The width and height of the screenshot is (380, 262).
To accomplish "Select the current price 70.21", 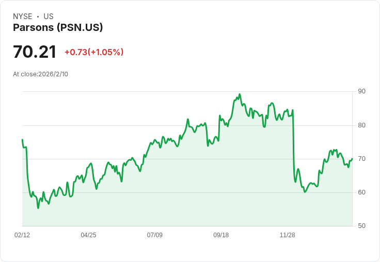I will pos(35,52).
